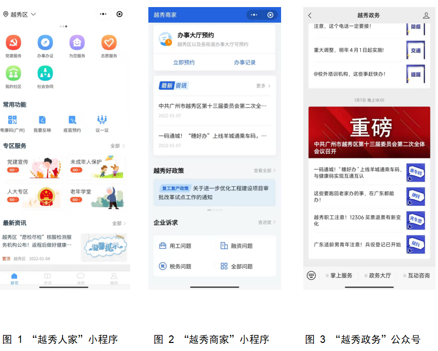Open the 我的社区 green icon
This screenshot has height=351, width=438.
coord(13,74)
